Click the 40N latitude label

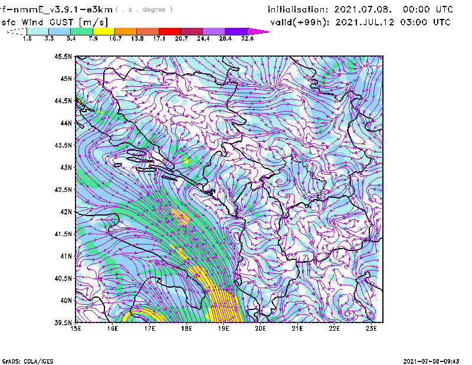[66, 301]
